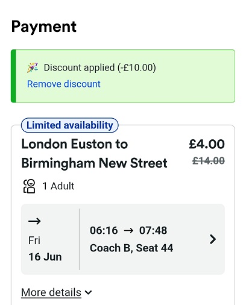Click the Discount applied (-£10.00) message
246x305 pixels.
pyautogui.click(x=100, y=68)
